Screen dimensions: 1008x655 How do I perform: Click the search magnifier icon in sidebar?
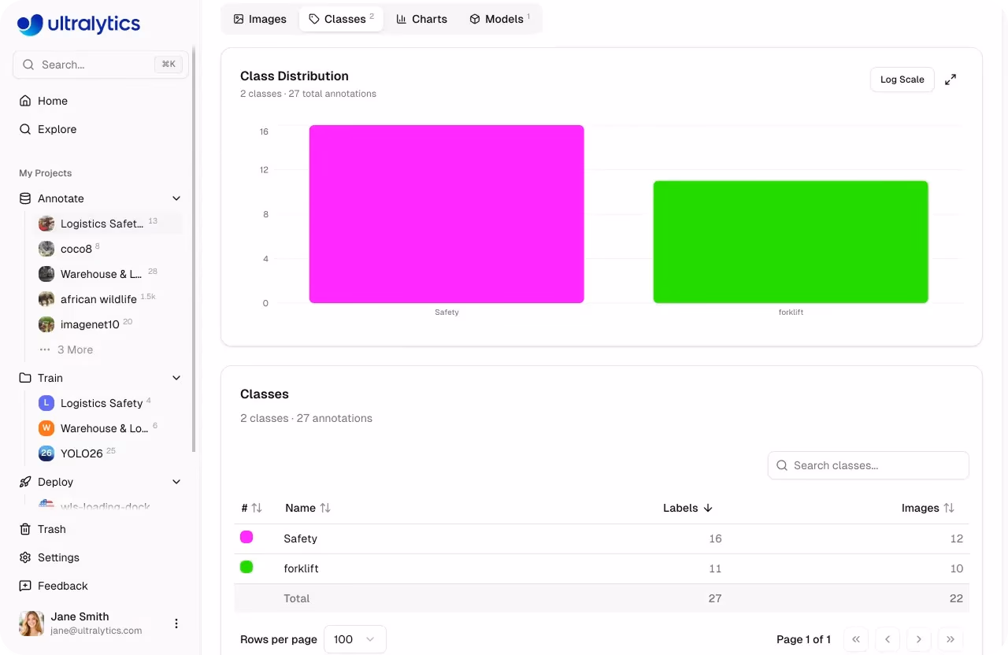28,65
